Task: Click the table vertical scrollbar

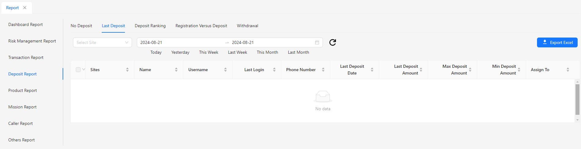Action: coord(577,100)
